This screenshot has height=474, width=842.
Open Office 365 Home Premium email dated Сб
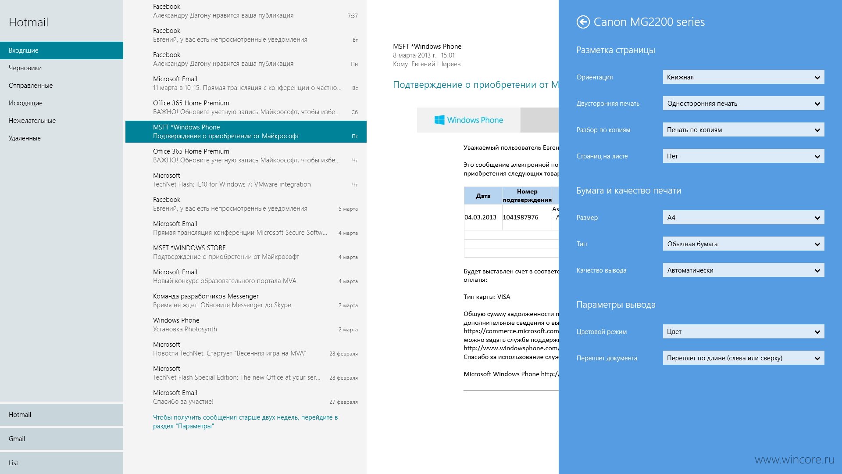click(x=246, y=108)
